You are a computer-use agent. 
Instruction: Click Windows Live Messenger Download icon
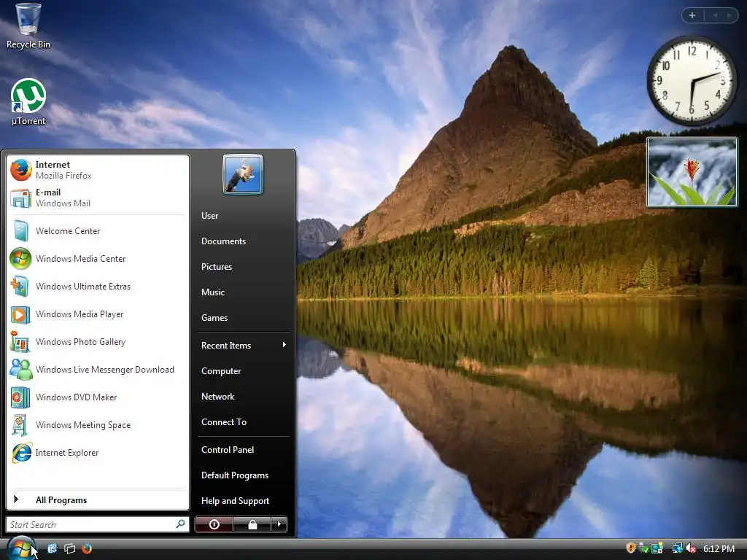tap(21, 370)
